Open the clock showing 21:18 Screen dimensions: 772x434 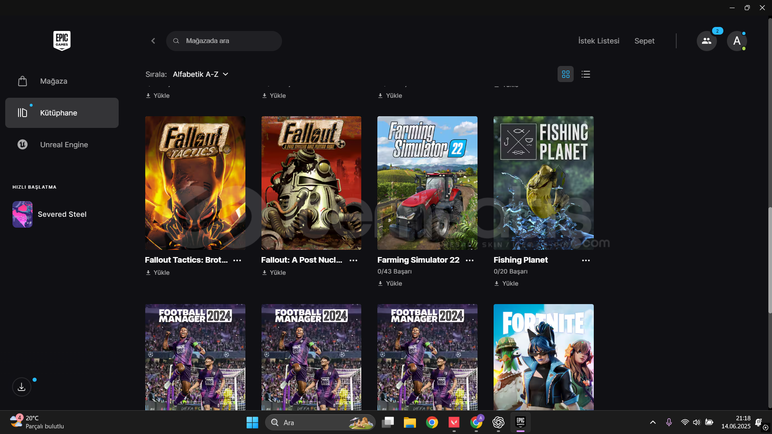pyautogui.click(x=736, y=423)
